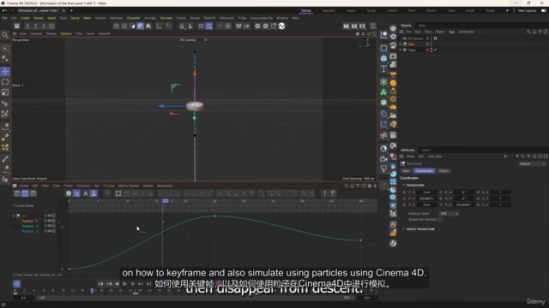The width and height of the screenshot is (549, 308).
Task: Select the Move tool in left toolbar
Action: [5, 72]
